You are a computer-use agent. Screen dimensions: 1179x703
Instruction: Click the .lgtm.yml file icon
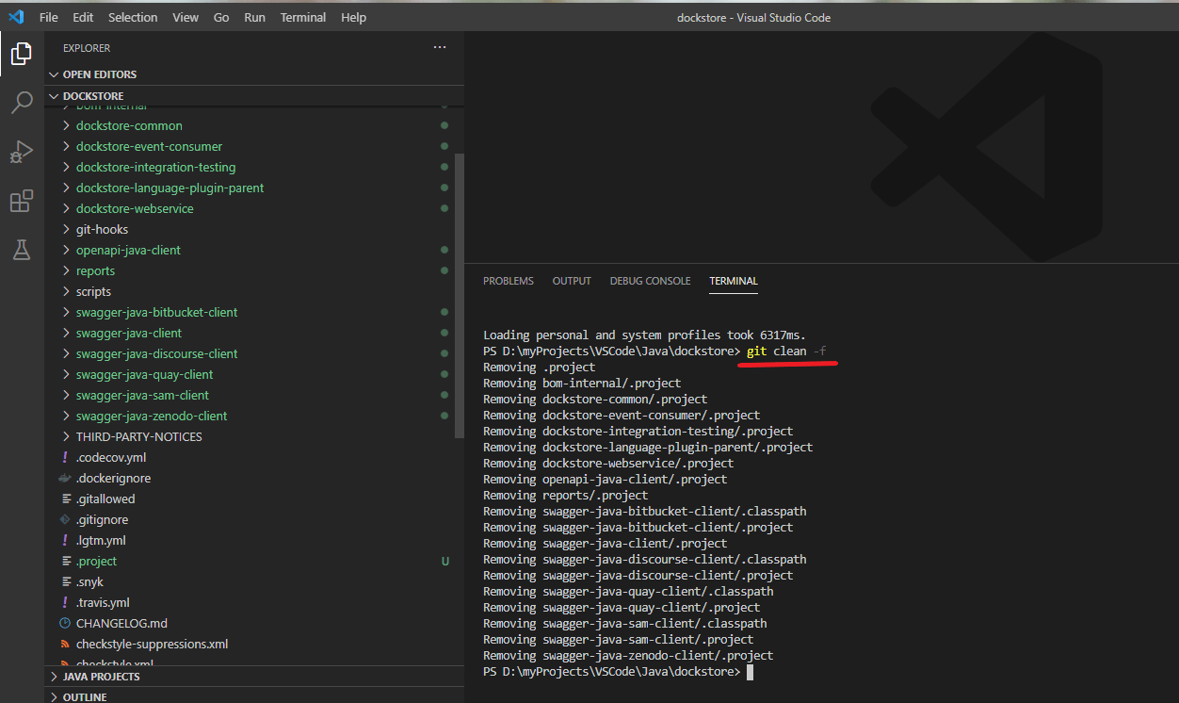(x=65, y=540)
